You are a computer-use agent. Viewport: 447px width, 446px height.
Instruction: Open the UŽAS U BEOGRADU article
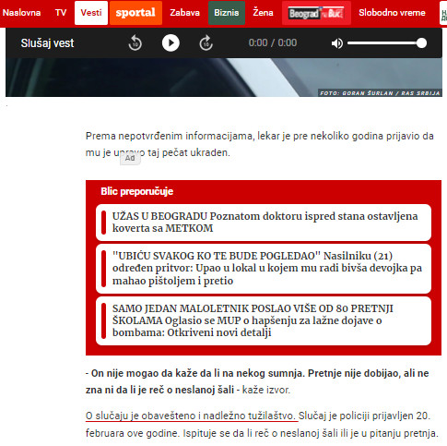(264, 223)
